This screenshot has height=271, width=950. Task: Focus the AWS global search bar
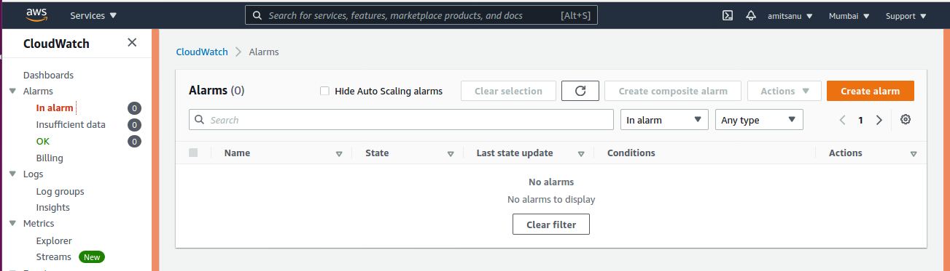click(421, 15)
